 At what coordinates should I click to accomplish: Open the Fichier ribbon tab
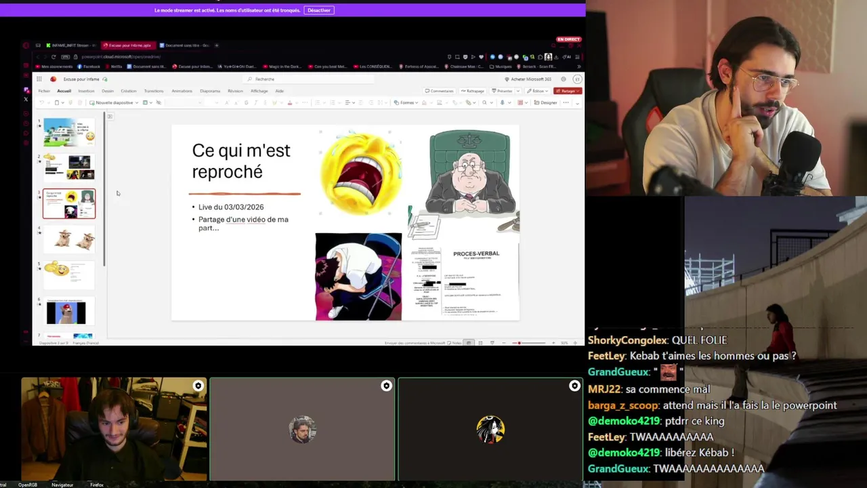click(44, 91)
